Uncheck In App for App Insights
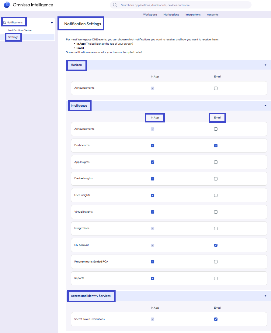The image size is (271, 333). [152, 162]
